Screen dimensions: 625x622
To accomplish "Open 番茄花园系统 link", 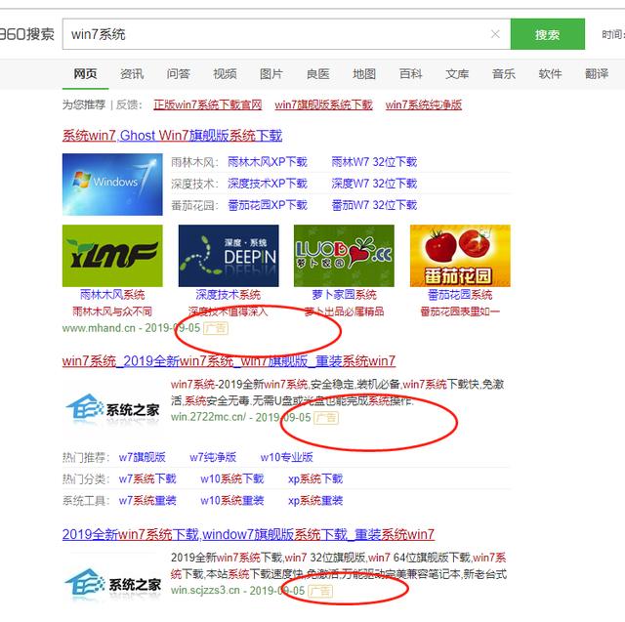I will point(460,295).
